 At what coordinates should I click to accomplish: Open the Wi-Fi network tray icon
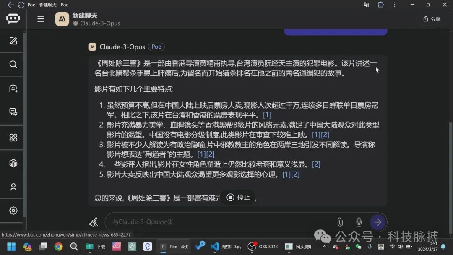(x=392, y=247)
